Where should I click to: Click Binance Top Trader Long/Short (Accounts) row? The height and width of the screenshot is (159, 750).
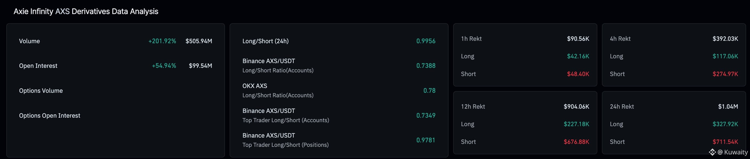click(x=285, y=116)
